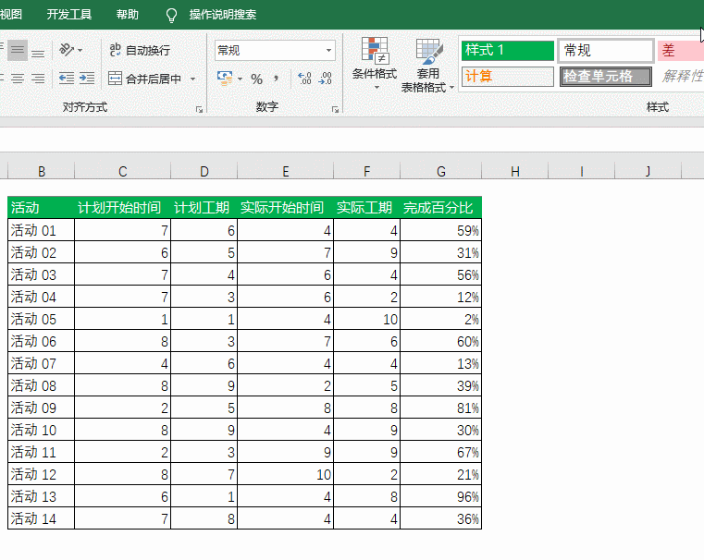
Task: Apply percent style format
Action: [257, 79]
